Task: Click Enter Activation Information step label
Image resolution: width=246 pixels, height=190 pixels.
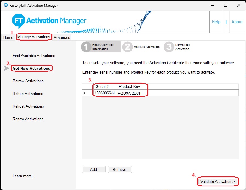Action: [x=103, y=47]
